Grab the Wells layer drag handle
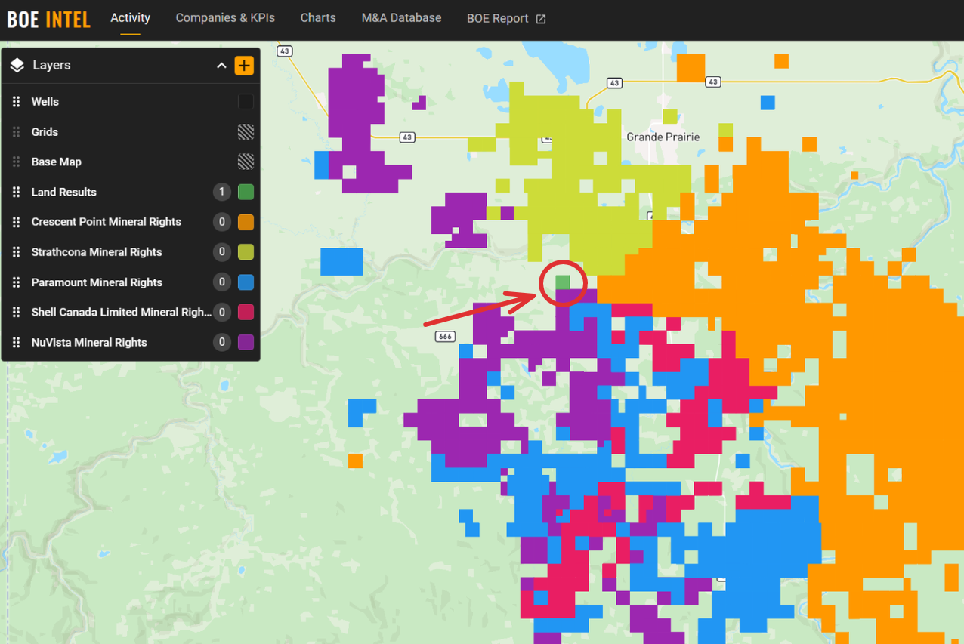Image resolution: width=964 pixels, height=644 pixels. (17, 102)
